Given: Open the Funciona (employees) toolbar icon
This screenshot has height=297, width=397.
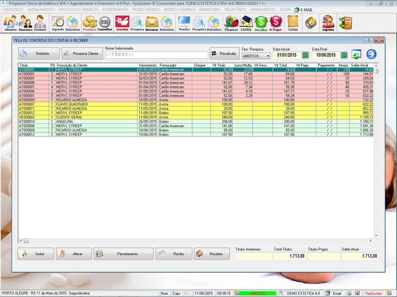Looking at the screenshot, I should pos(25,23).
